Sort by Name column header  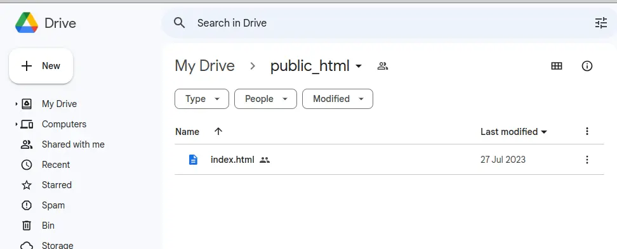point(187,132)
